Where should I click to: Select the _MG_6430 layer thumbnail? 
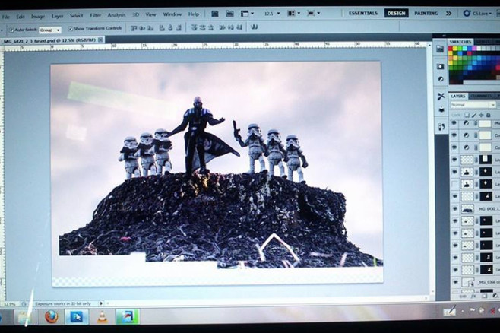click(467, 209)
